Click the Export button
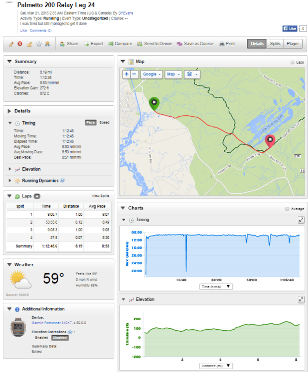The width and height of the screenshot is (308, 372). pos(93,44)
